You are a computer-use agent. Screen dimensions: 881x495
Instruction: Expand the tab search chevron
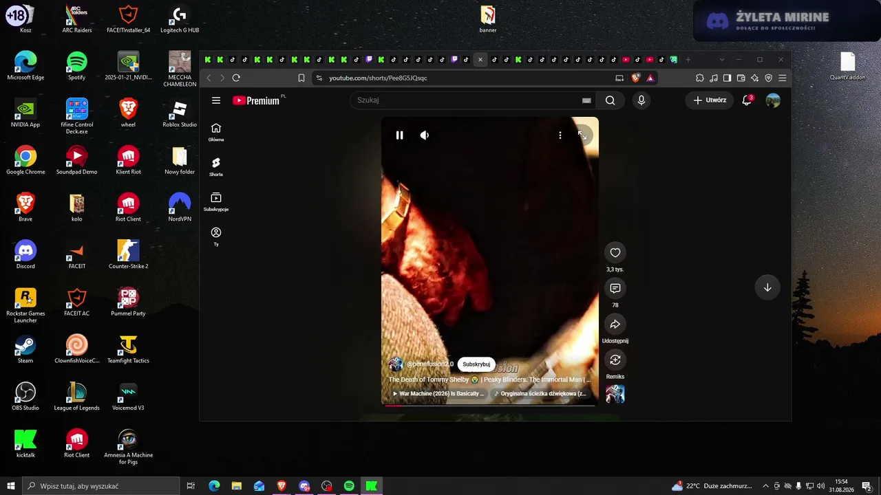[722, 60]
